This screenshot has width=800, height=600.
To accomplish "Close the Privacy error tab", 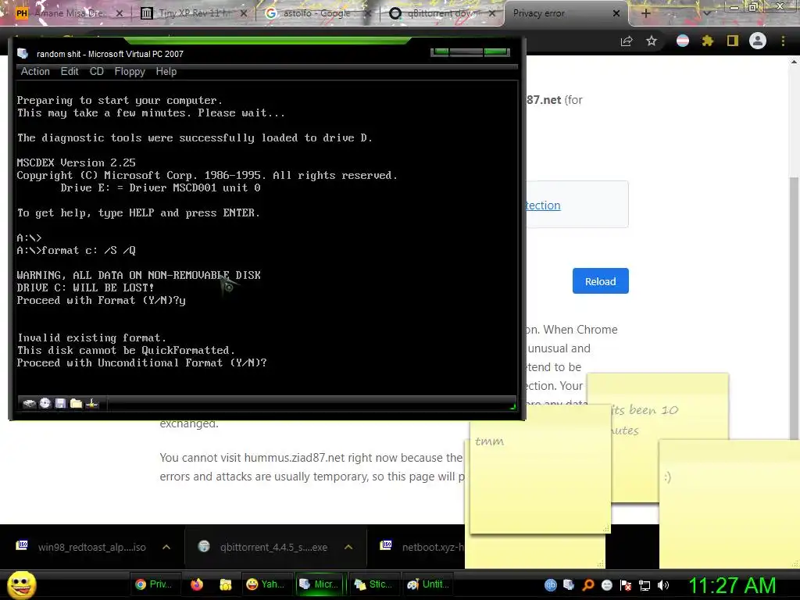I will pyautogui.click(x=616, y=13).
